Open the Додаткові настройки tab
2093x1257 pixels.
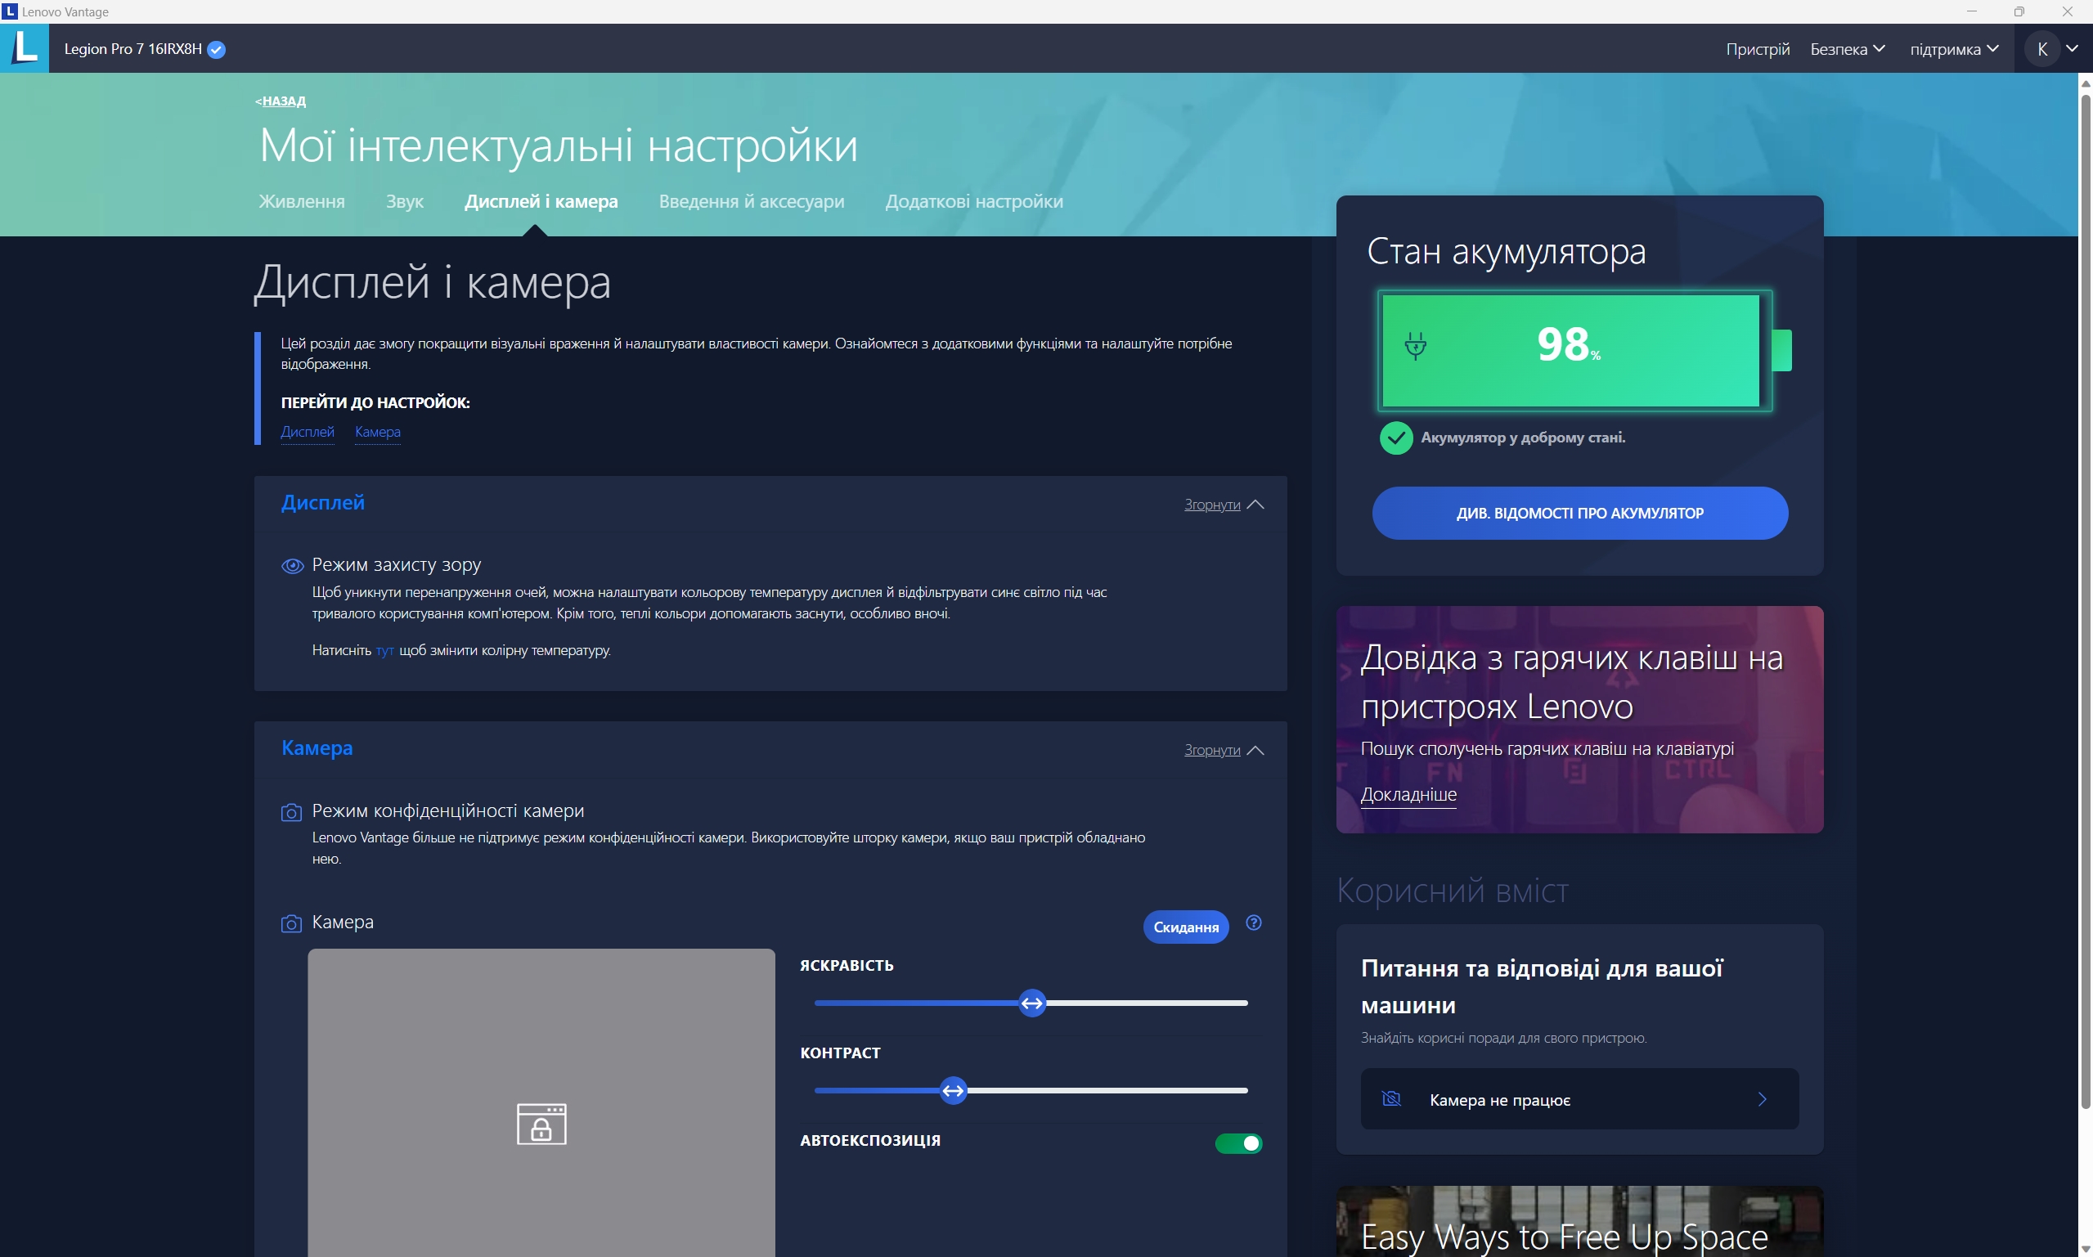pyautogui.click(x=973, y=201)
